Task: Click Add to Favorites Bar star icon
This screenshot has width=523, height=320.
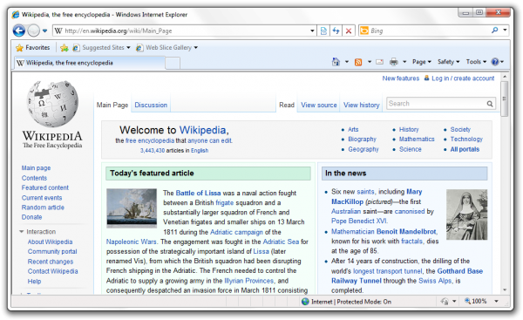Action: 64,48
